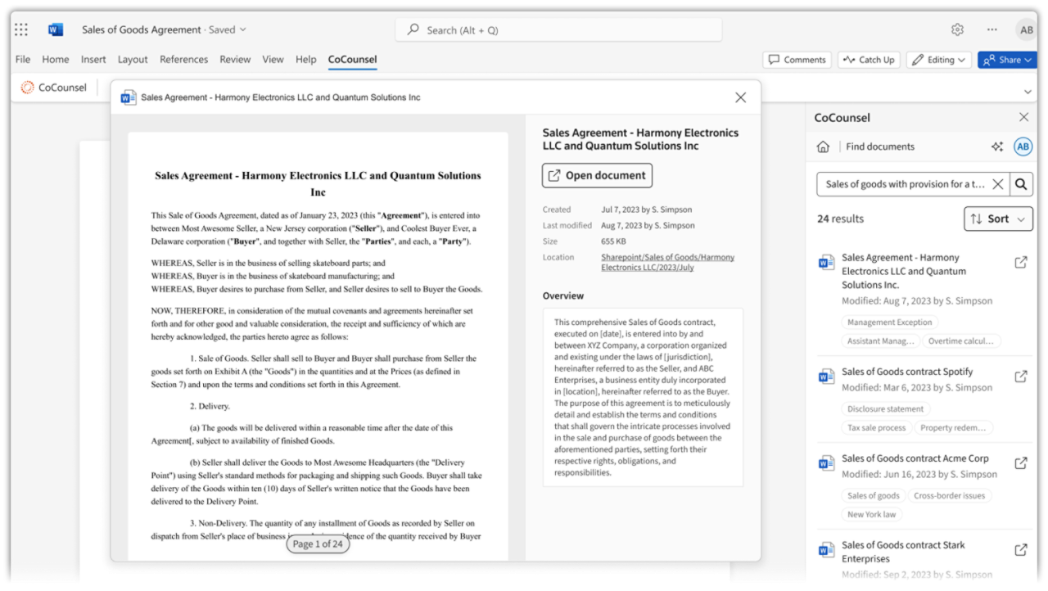Open the Editing mode dropdown
The width and height of the screenshot is (1048, 591).
point(939,60)
